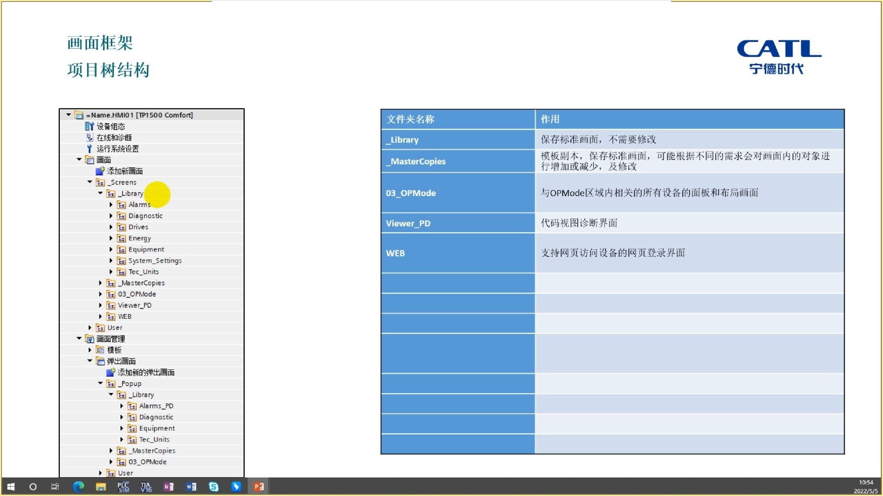883x496 pixels.
Task: Launch PLCSIM from the taskbar
Action: pyautogui.click(x=123, y=487)
